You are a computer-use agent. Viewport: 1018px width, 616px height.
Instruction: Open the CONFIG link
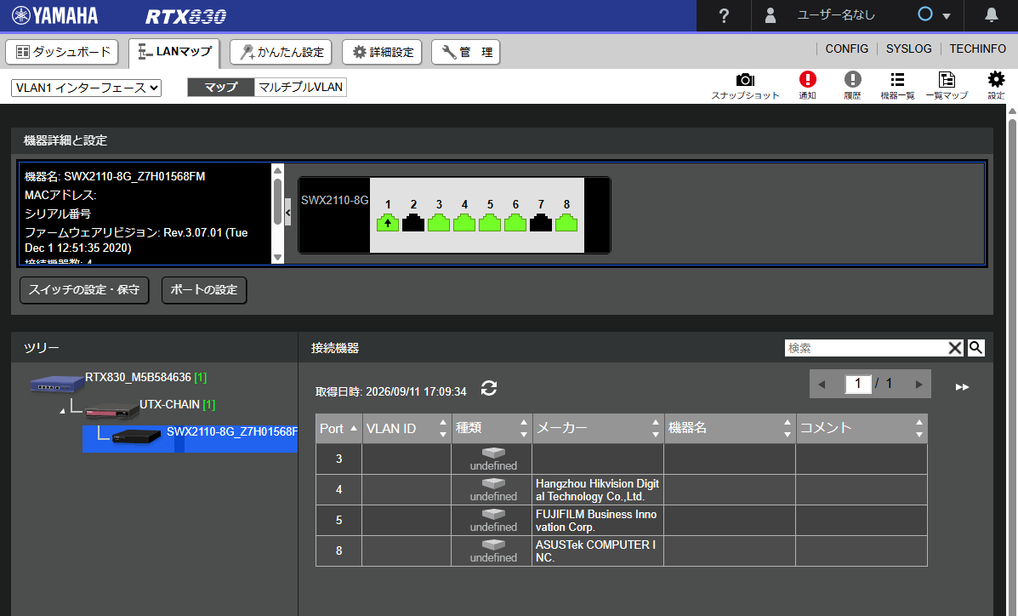coord(846,48)
